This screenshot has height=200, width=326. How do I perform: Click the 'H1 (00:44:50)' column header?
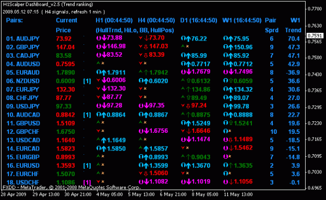(114, 20)
